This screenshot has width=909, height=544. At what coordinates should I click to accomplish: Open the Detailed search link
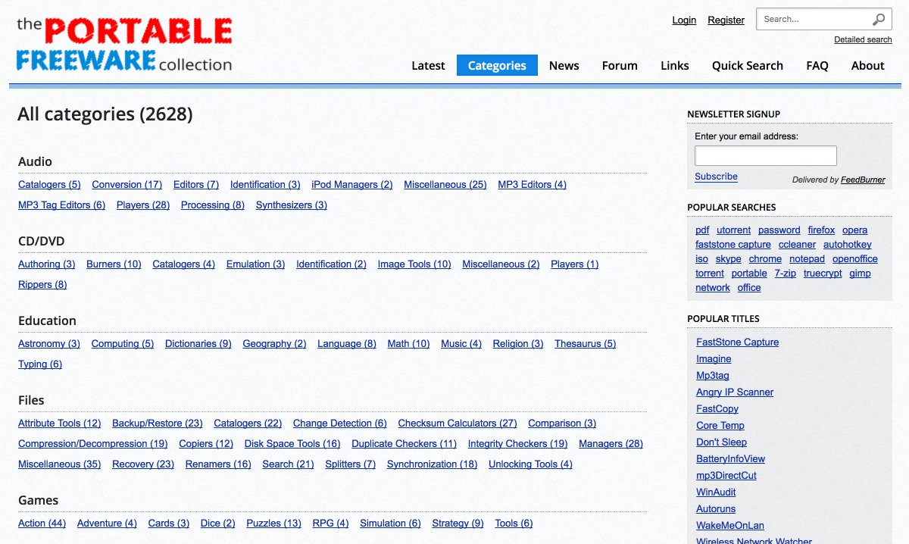click(863, 39)
